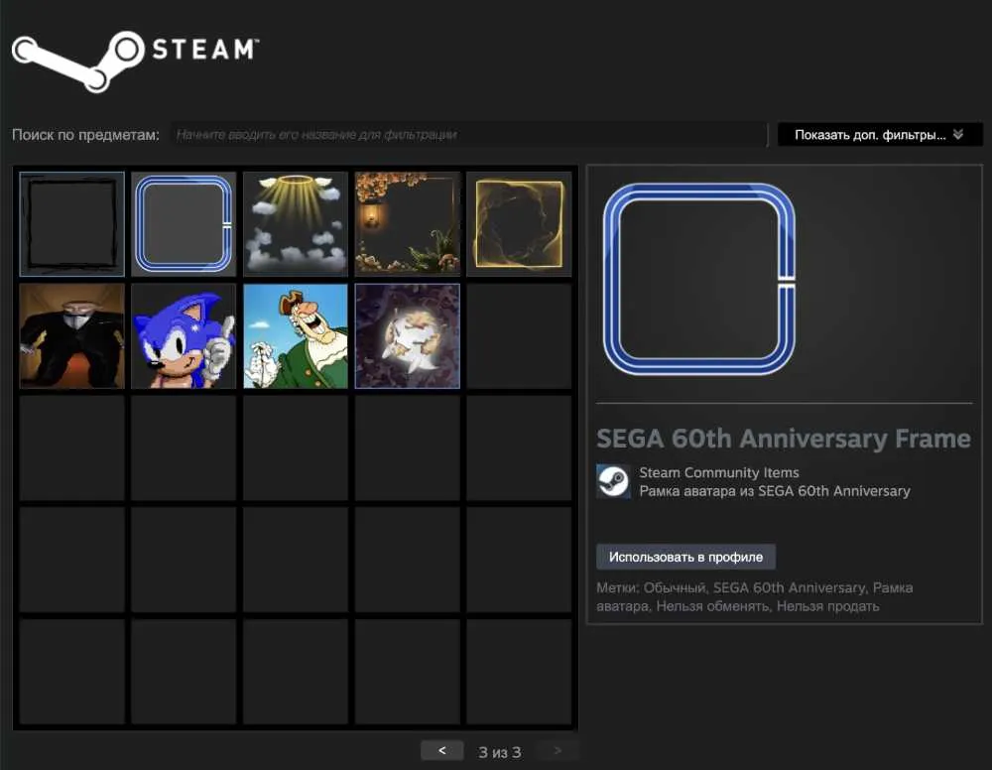Click the Метки tags line
Screen dimensions: 992x770
pyautogui.click(x=755, y=596)
